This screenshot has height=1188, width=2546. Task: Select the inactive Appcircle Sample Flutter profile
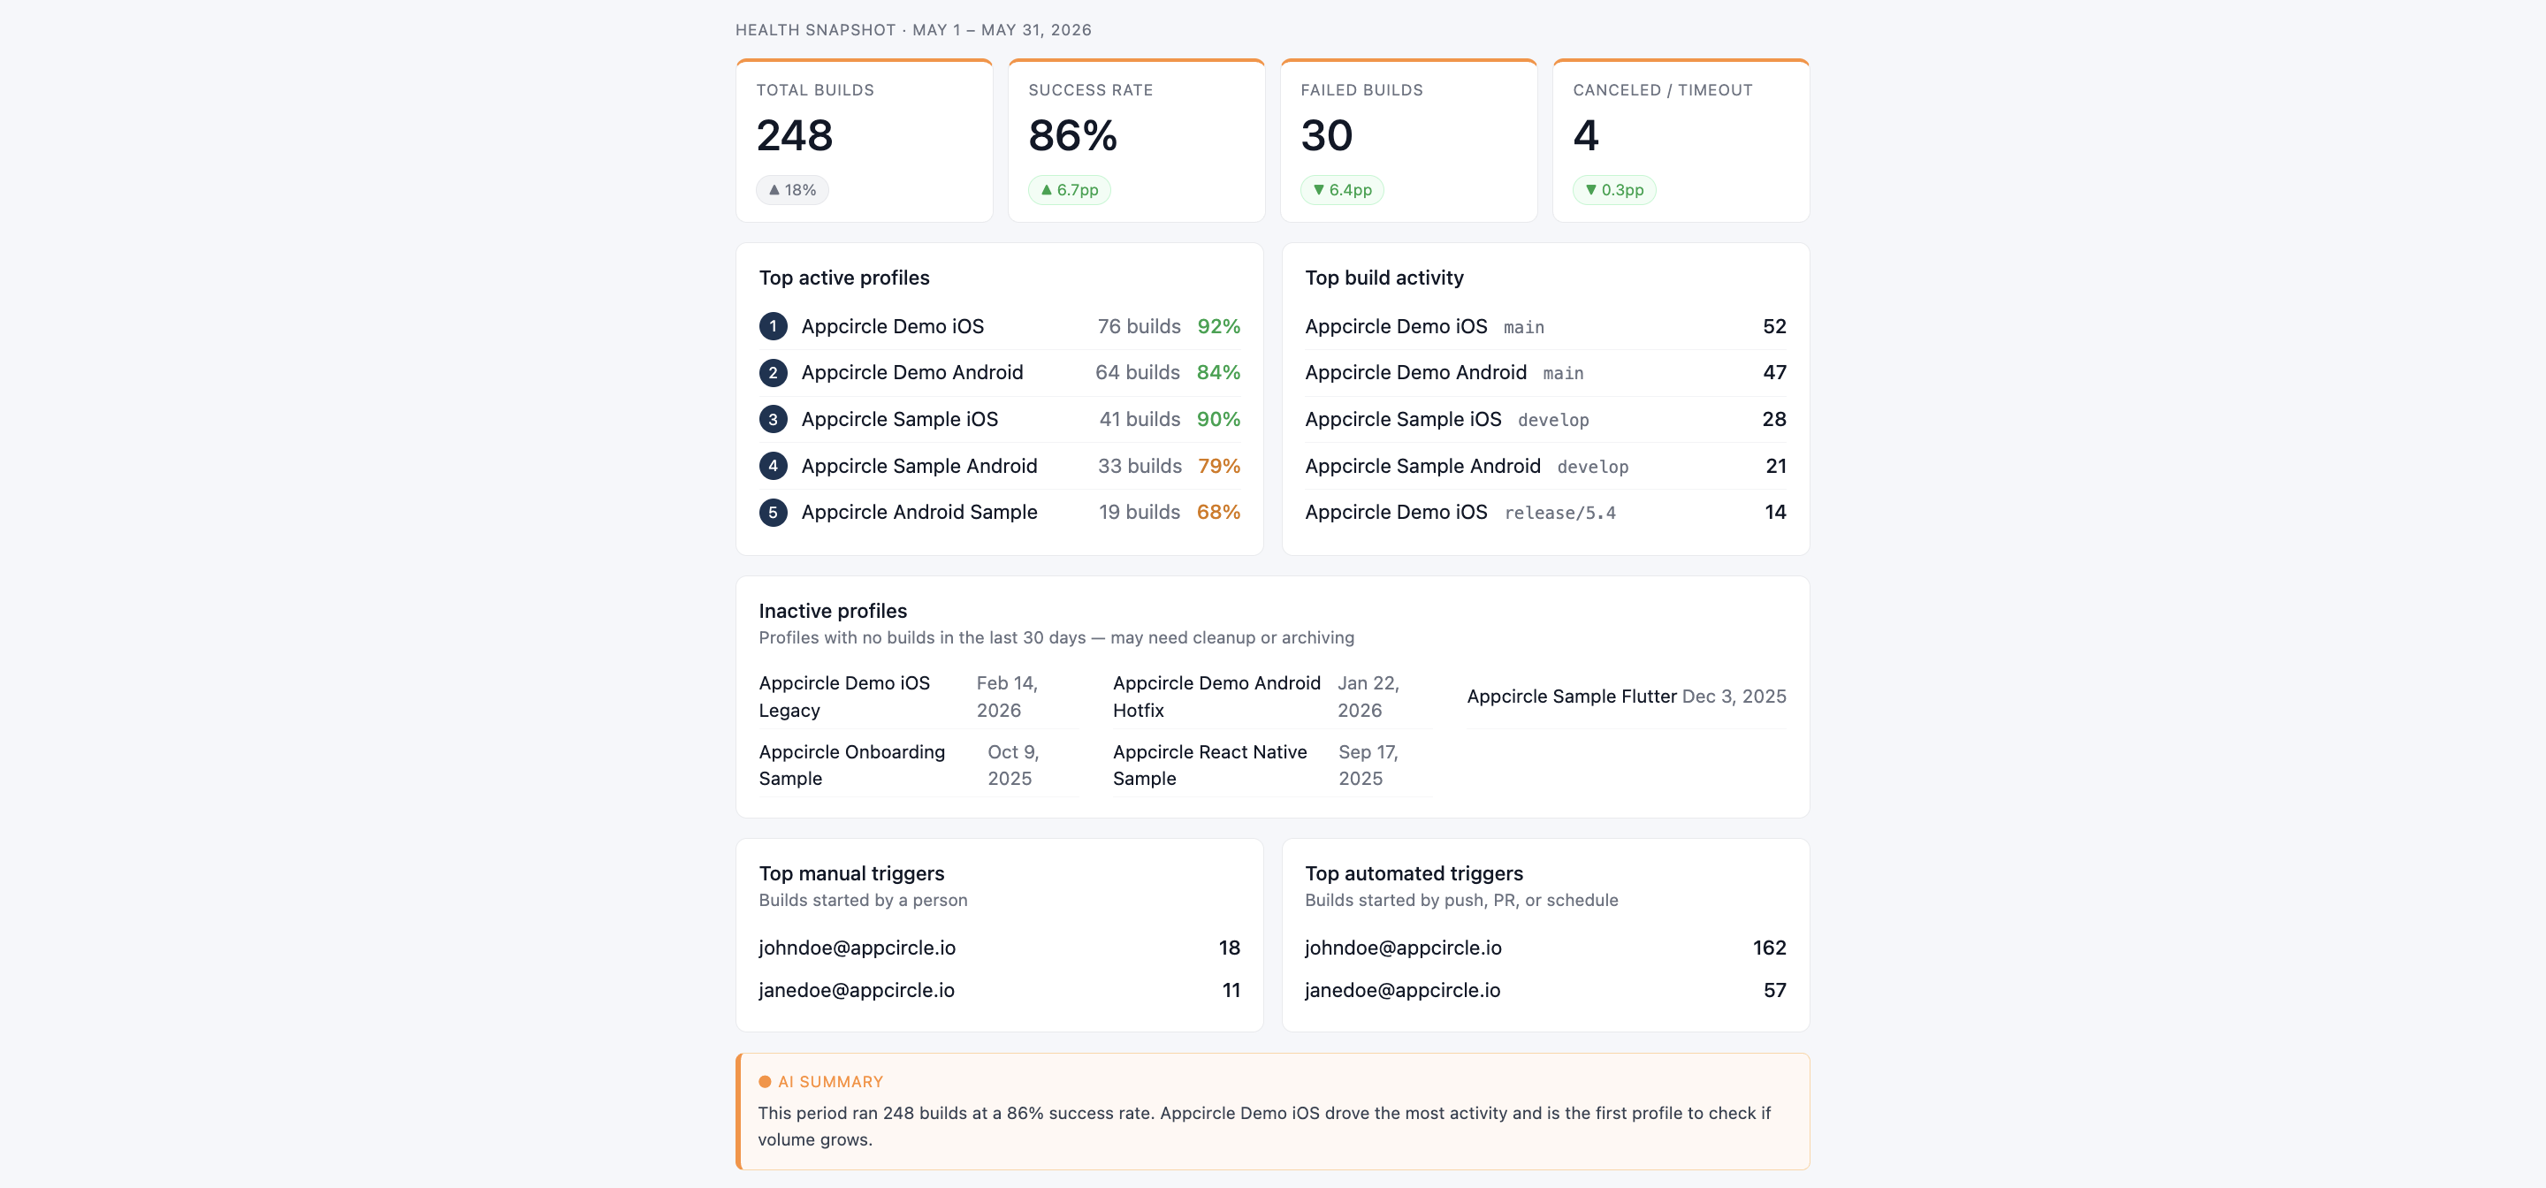1626,696
